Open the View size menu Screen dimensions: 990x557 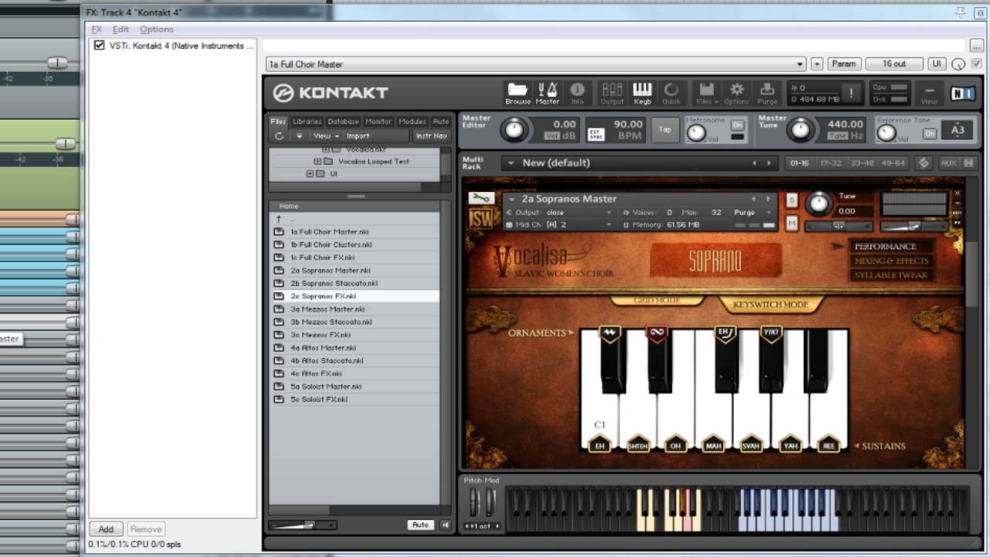[929, 93]
